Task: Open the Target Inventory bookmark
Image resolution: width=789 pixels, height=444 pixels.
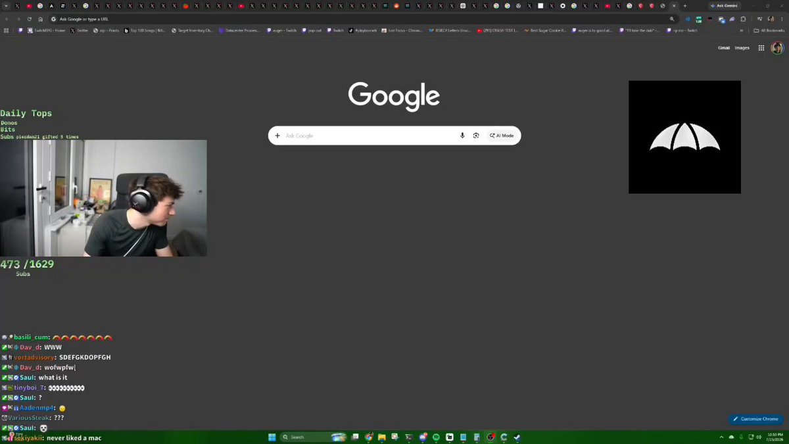Action: click(192, 30)
